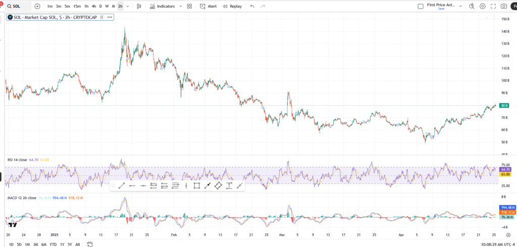This screenshot has width=517, height=247.
Task: Click the add symbol plus icon
Action: 37,7
